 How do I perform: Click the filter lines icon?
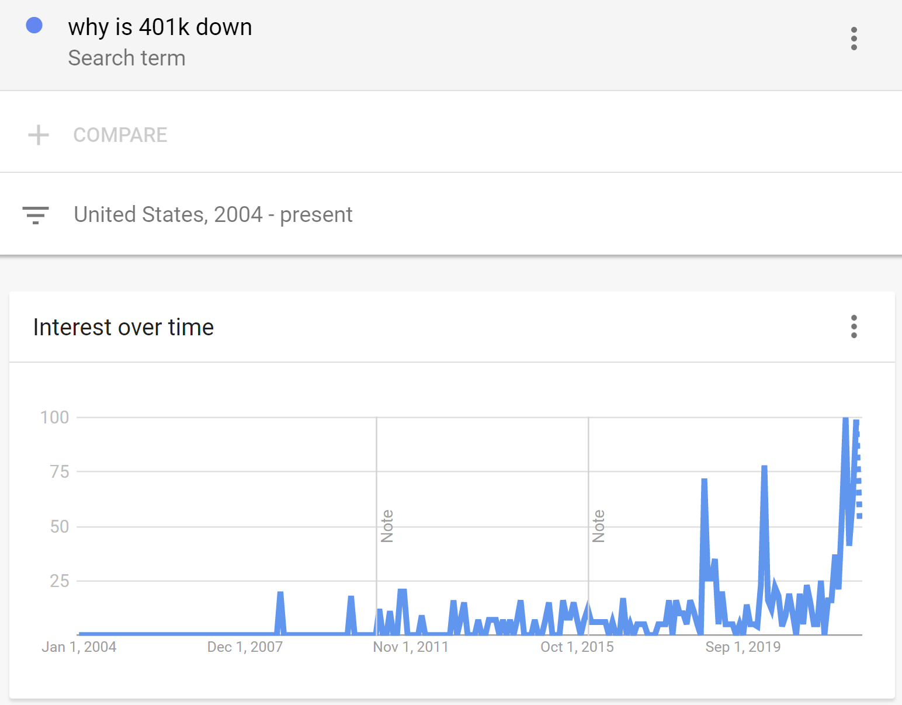[x=36, y=215]
